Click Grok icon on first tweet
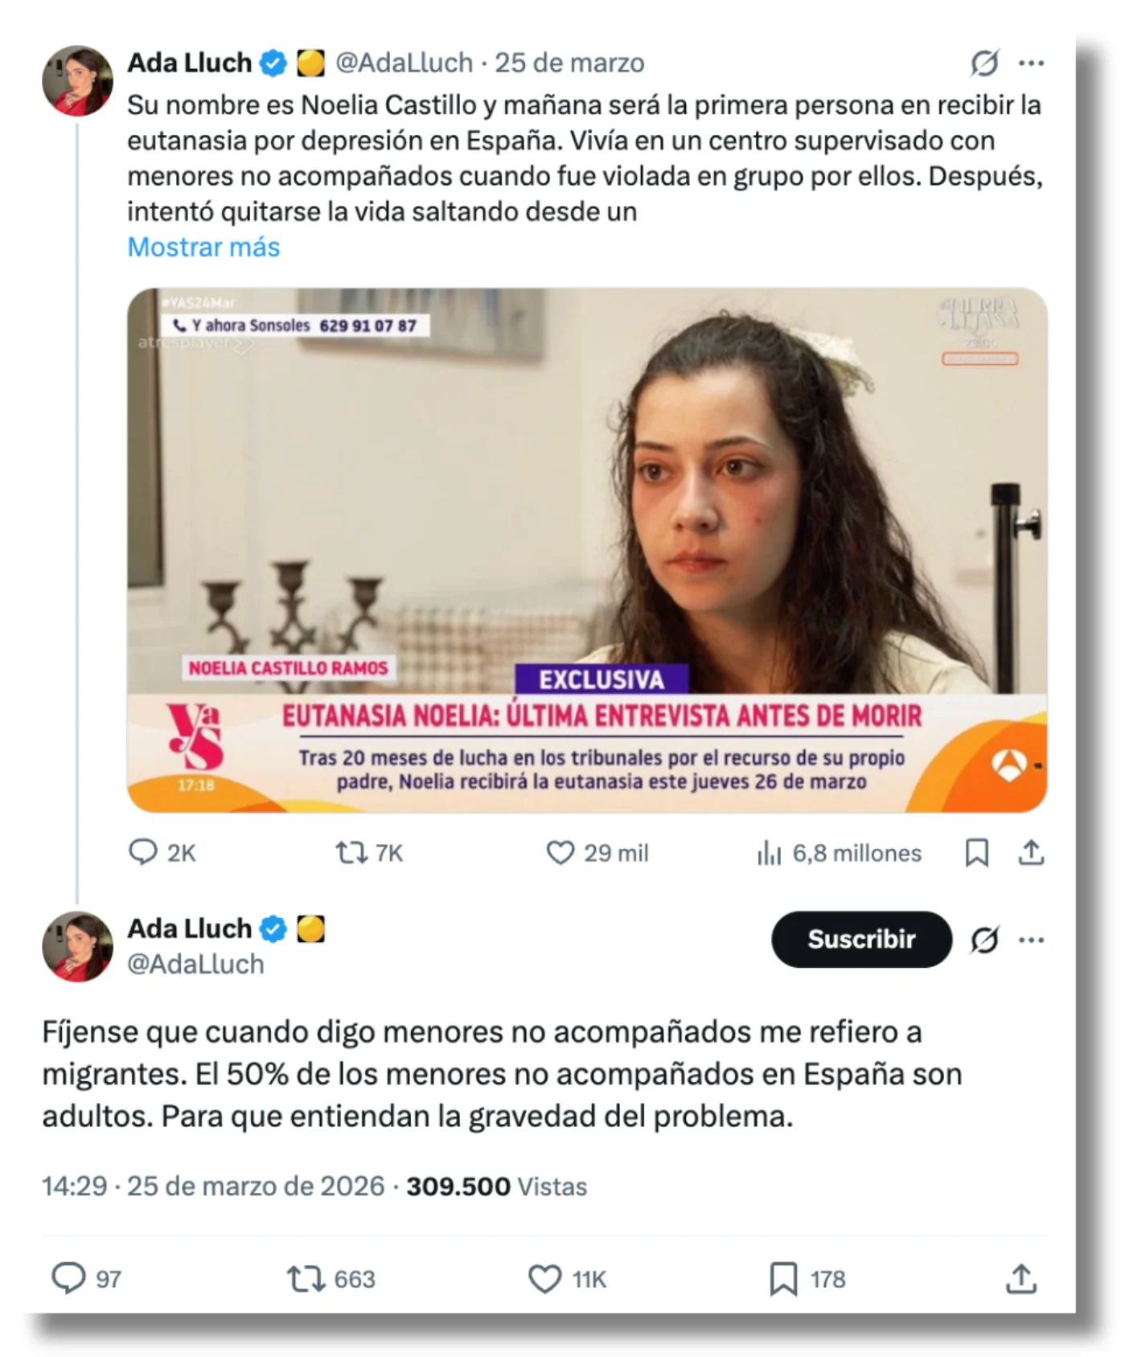This screenshot has width=1121, height=1357. point(984,63)
